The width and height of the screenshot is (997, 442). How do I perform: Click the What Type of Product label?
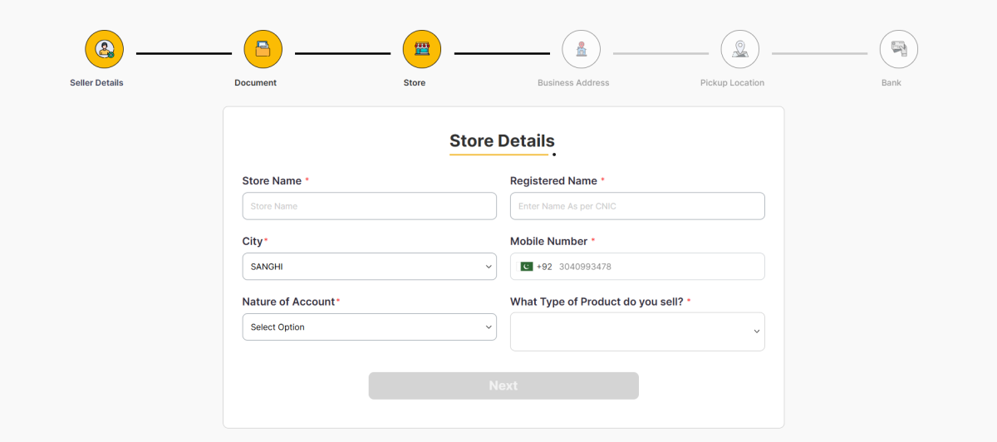pos(597,302)
